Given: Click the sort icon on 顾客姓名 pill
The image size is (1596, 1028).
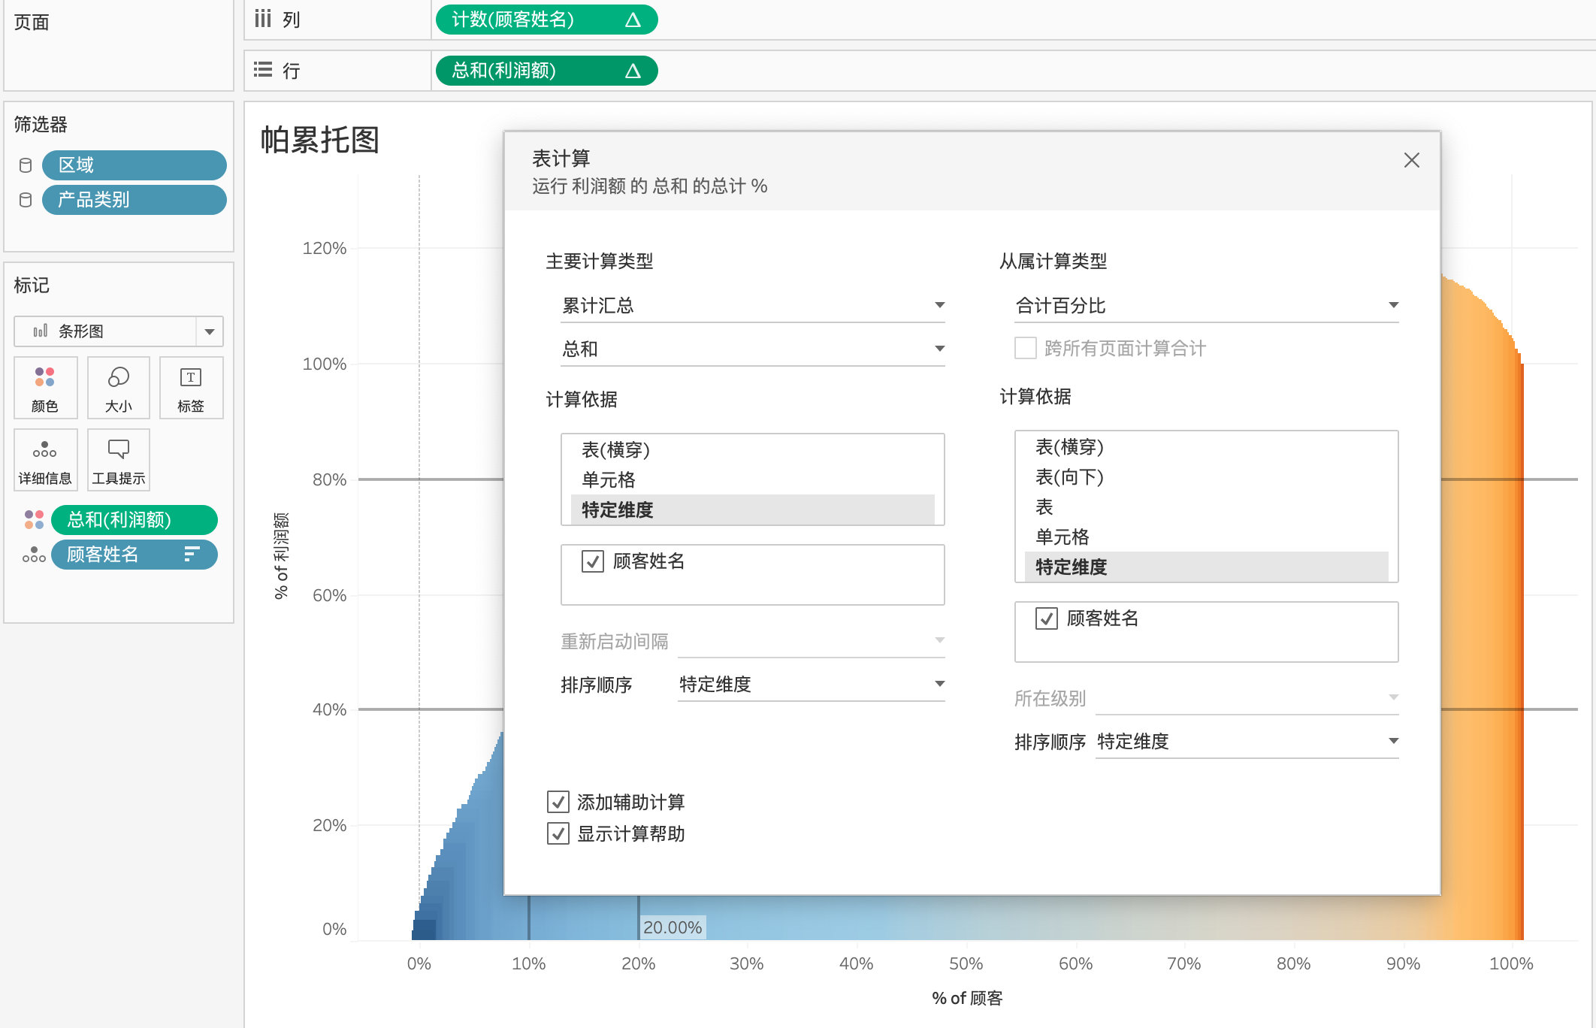Looking at the screenshot, I should pyautogui.click(x=191, y=555).
